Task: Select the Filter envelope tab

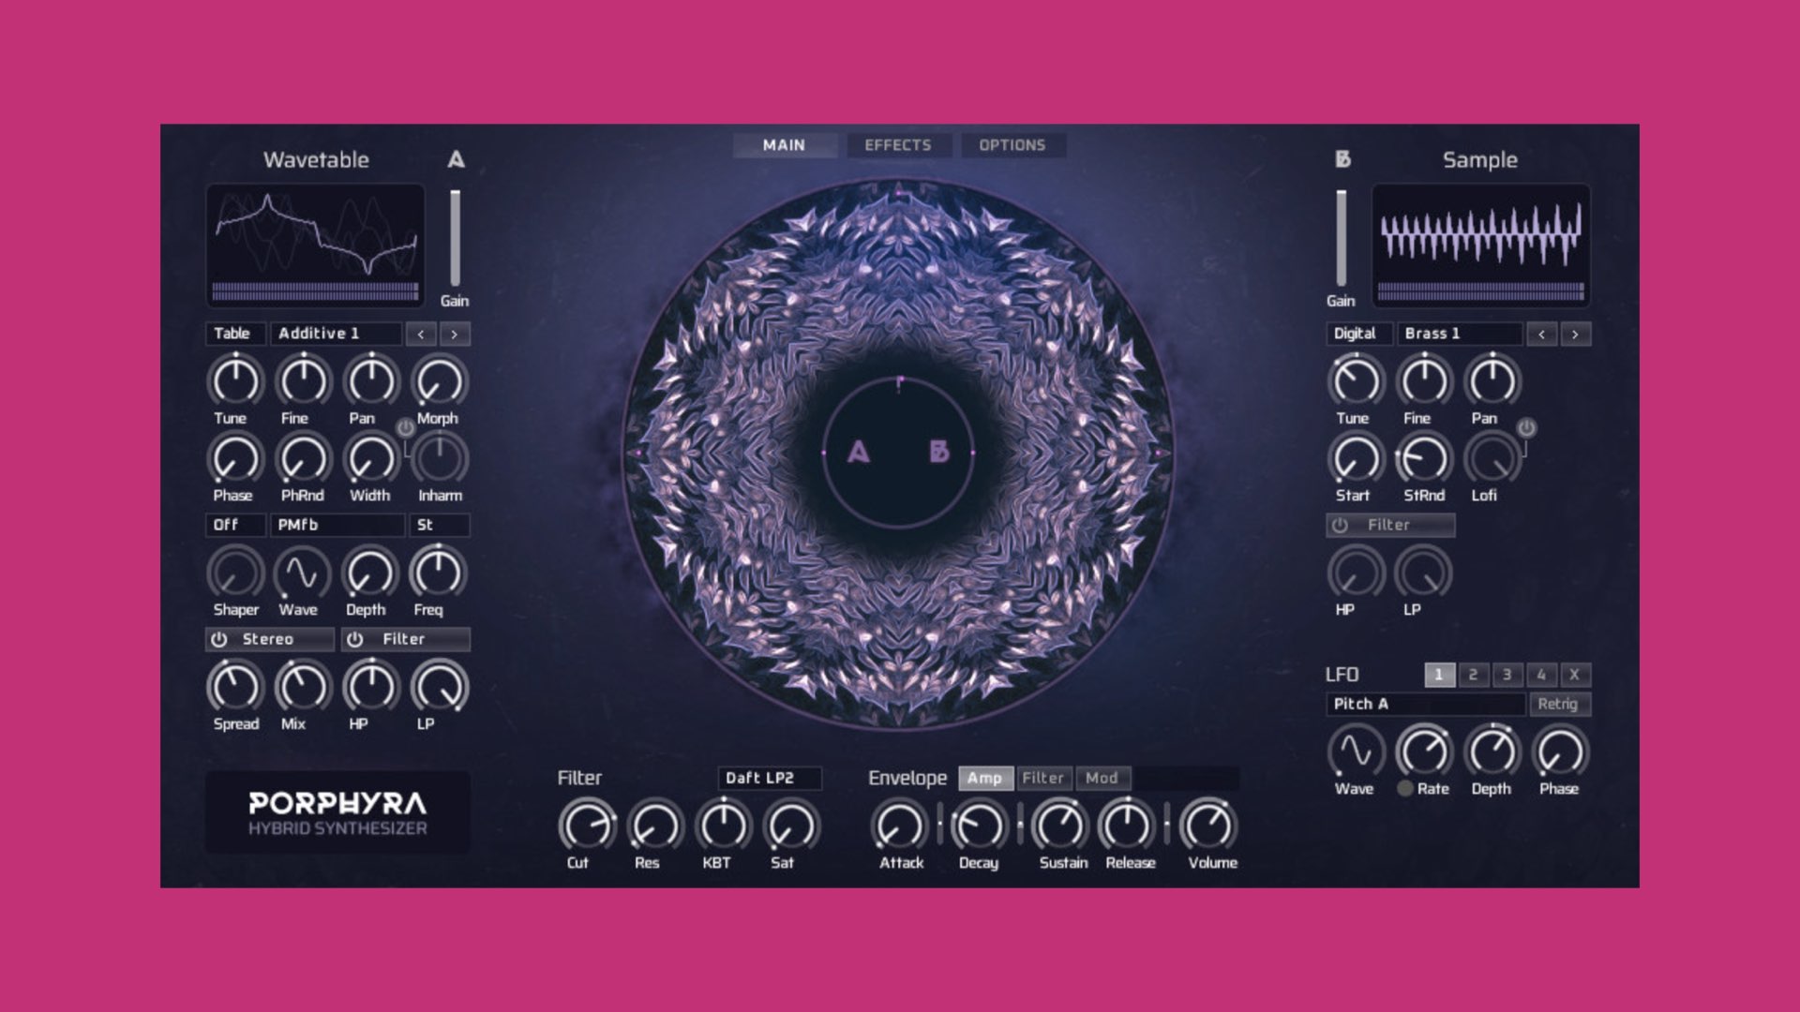Action: pos(1043,778)
